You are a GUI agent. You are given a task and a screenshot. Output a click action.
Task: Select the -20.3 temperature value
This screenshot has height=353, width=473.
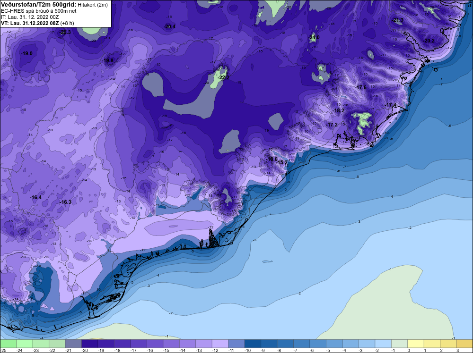click(65, 32)
